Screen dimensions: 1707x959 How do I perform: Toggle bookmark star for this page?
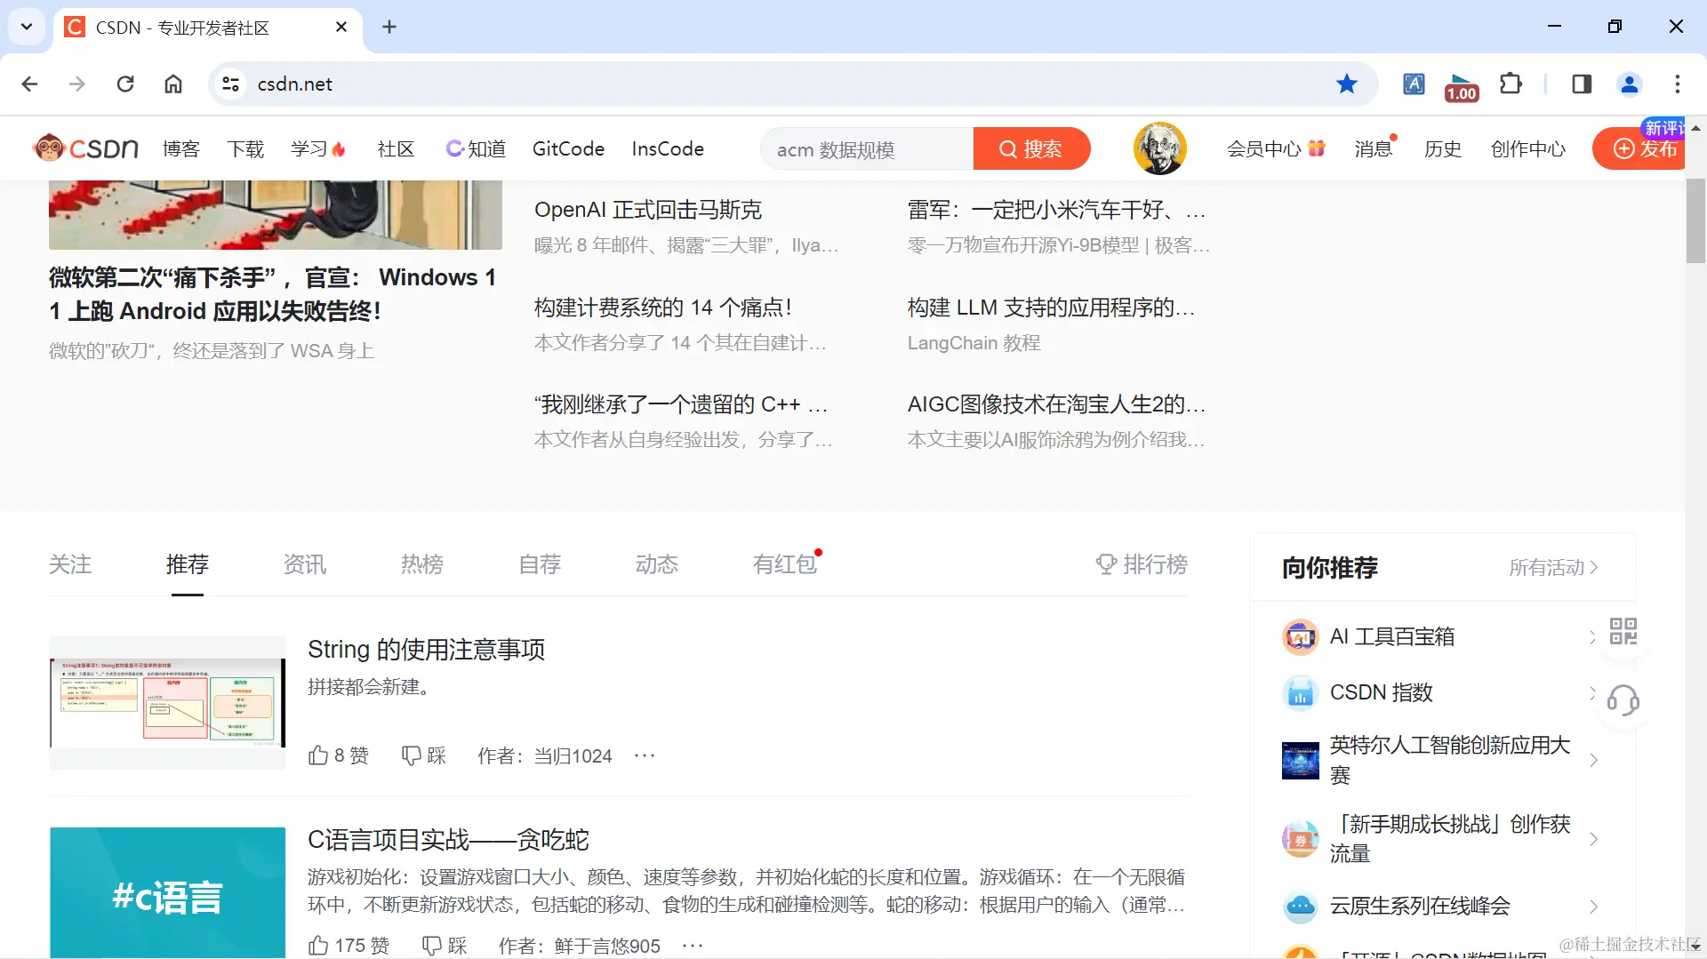[x=1347, y=84]
